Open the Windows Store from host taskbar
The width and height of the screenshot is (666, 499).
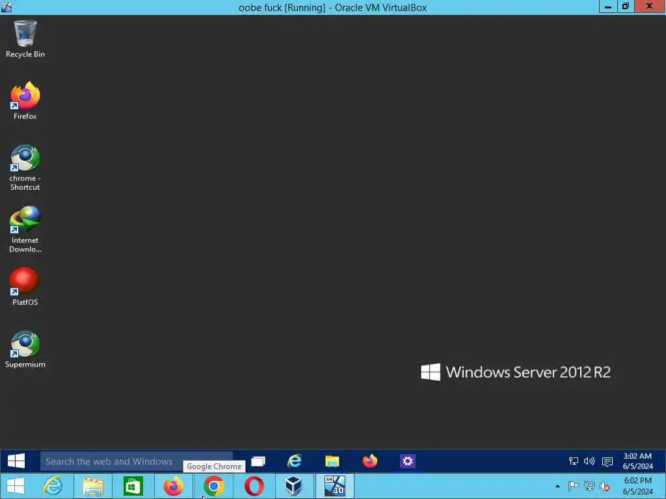[133, 486]
